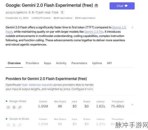This screenshot has width=148, height=130.
Task: Click the key icon under Google AI Studio
Action: point(20,125)
